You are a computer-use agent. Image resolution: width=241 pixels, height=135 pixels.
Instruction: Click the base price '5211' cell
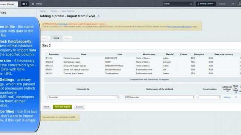coord(193,73)
